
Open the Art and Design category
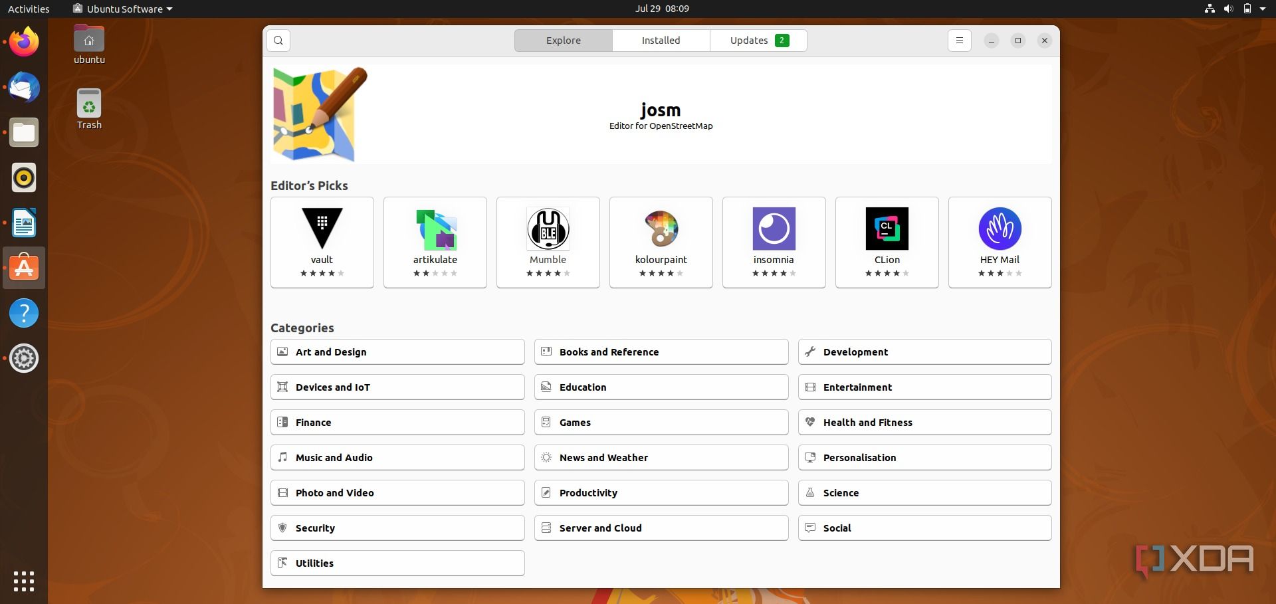click(x=397, y=352)
